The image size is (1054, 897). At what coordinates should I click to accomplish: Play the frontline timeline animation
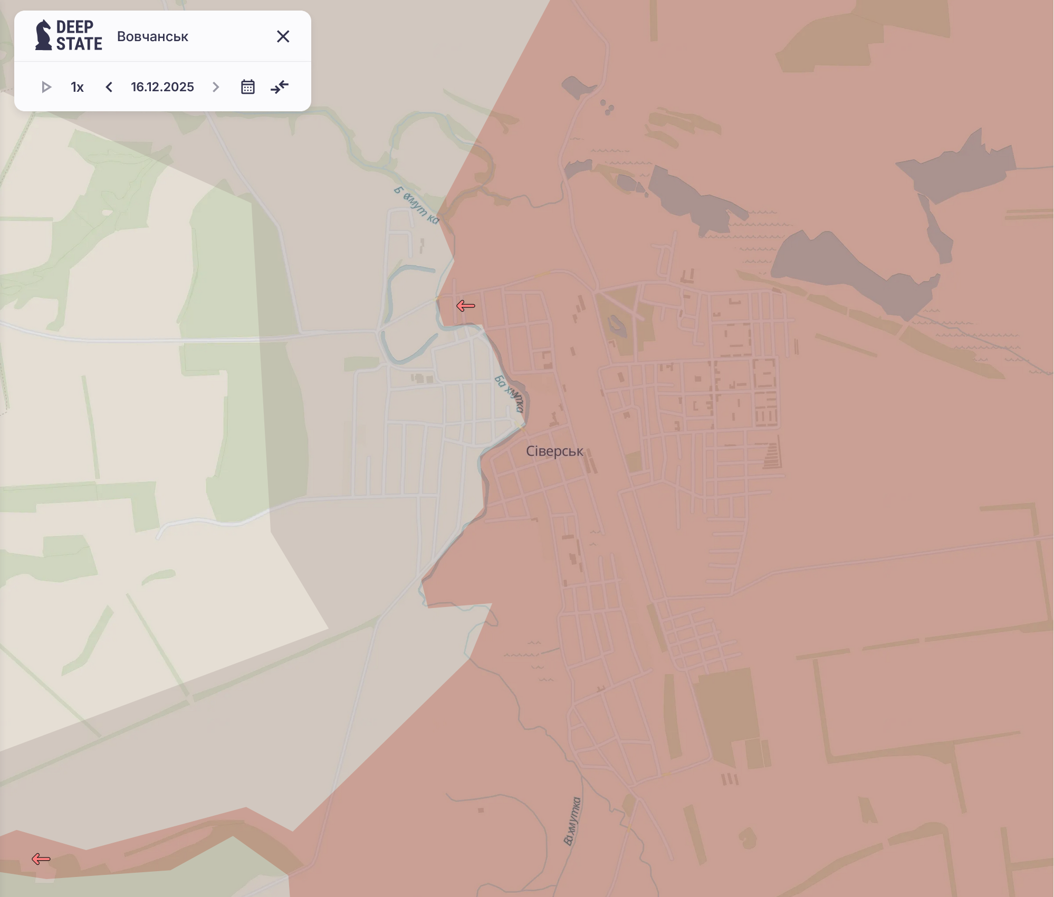[x=46, y=87]
